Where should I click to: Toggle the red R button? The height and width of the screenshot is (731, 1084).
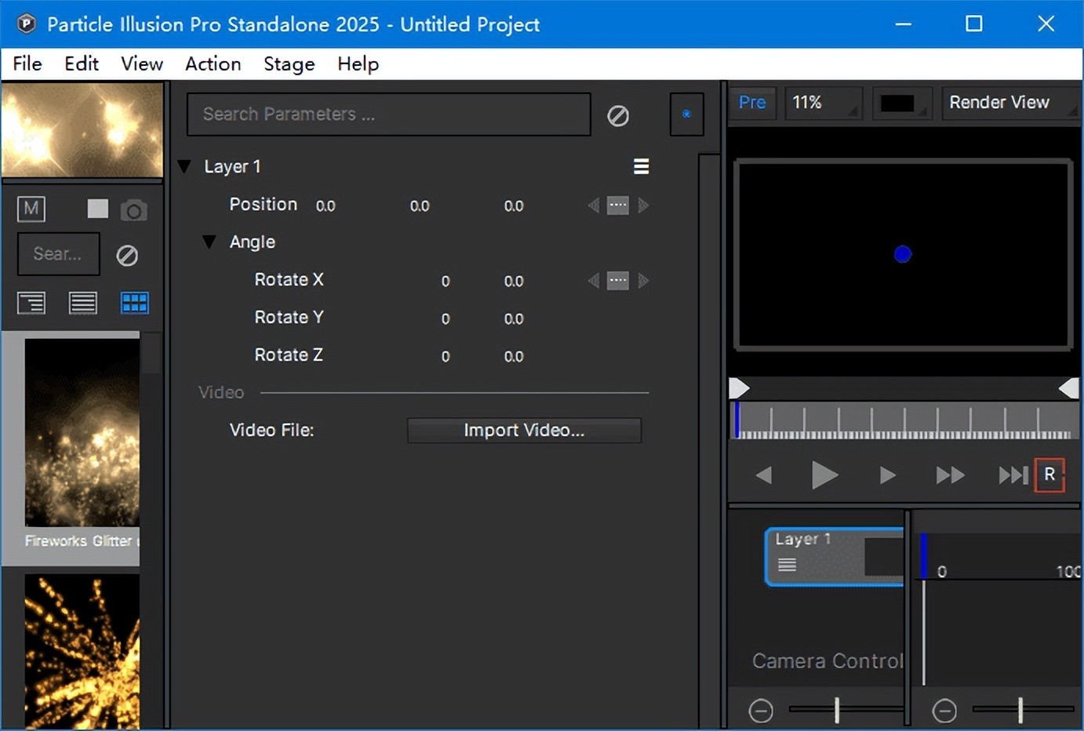click(1049, 475)
